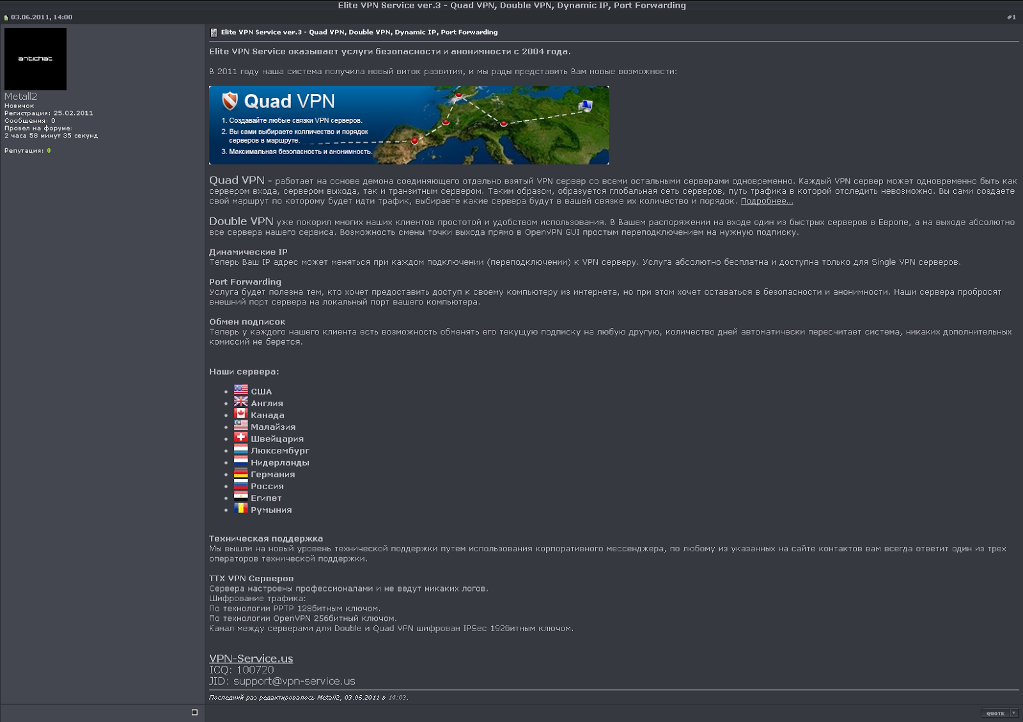Image resolution: width=1023 pixels, height=722 pixels.
Task: Click the Germany flag icon
Action: (x=240, y=473)
